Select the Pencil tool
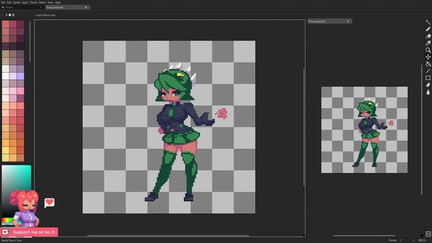The width and height of the screenshot is (432, 243). (428, 29)
